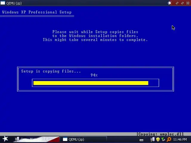Open the orange magnifier tray icon
Viewport: 191px width, 143px height.
click(x=169, y=139)
